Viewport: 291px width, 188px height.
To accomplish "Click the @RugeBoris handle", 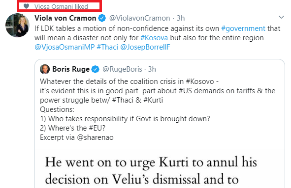I will coord(122,69).
